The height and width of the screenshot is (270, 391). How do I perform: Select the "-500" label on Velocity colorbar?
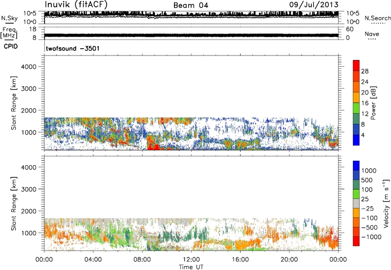pyautogui.click(x=369, y=228)
